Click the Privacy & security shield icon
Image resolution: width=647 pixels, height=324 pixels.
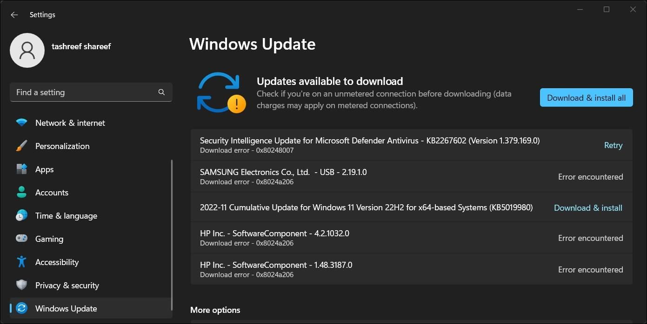coord(21,285)
